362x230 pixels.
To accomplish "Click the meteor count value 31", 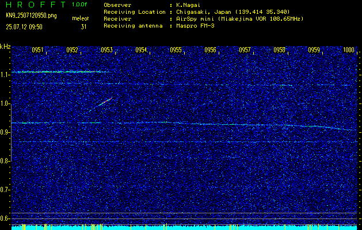I will 83,27.
